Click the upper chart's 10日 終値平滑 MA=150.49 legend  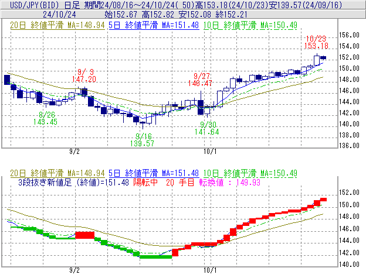tap(250, 25)
